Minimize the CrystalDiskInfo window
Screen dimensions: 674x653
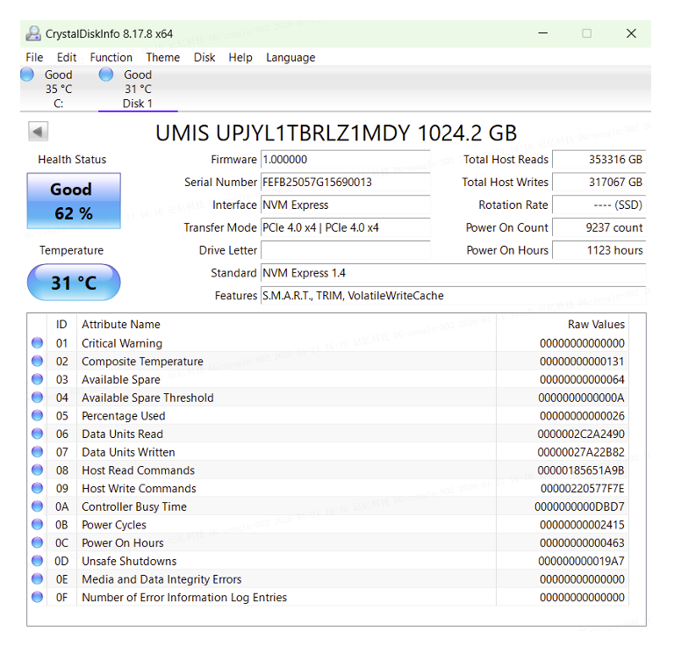point(543,33)
